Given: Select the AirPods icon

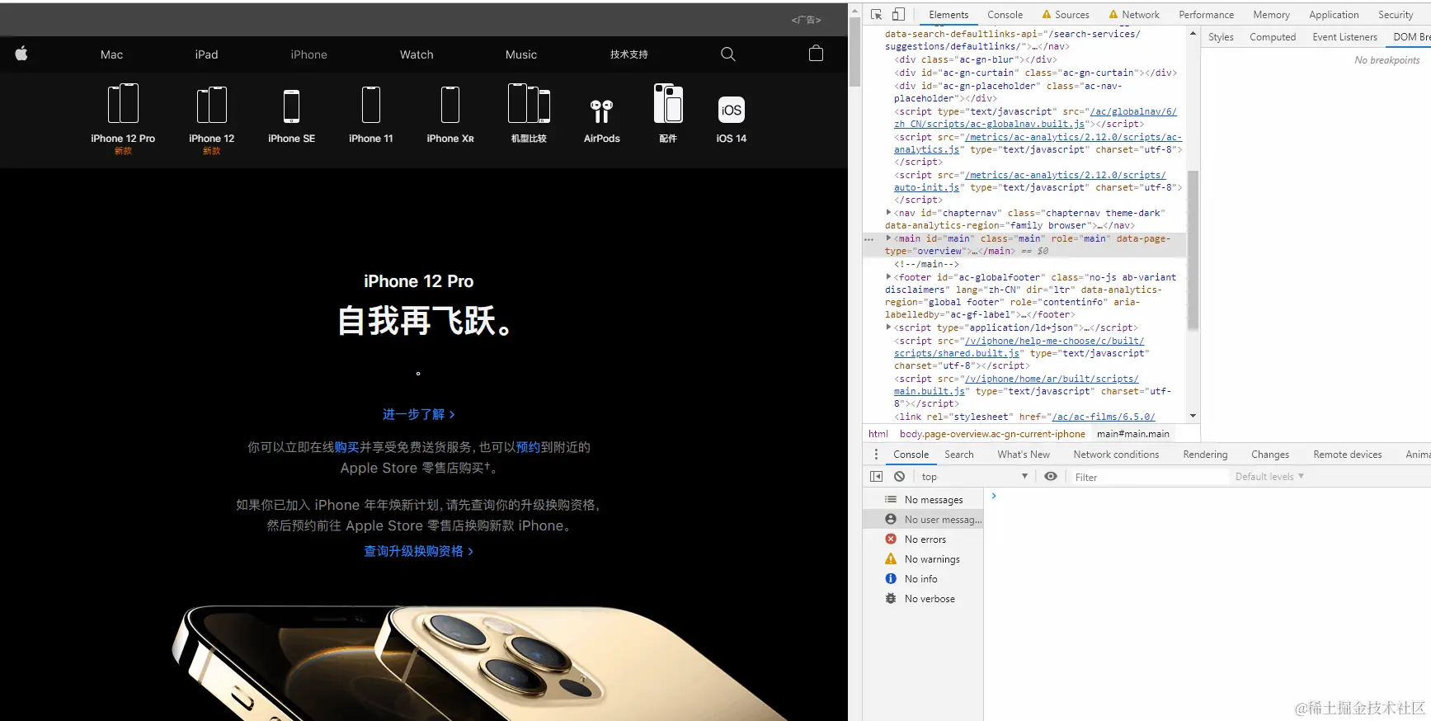Looking at the screenshot, I should pos(602,111).
